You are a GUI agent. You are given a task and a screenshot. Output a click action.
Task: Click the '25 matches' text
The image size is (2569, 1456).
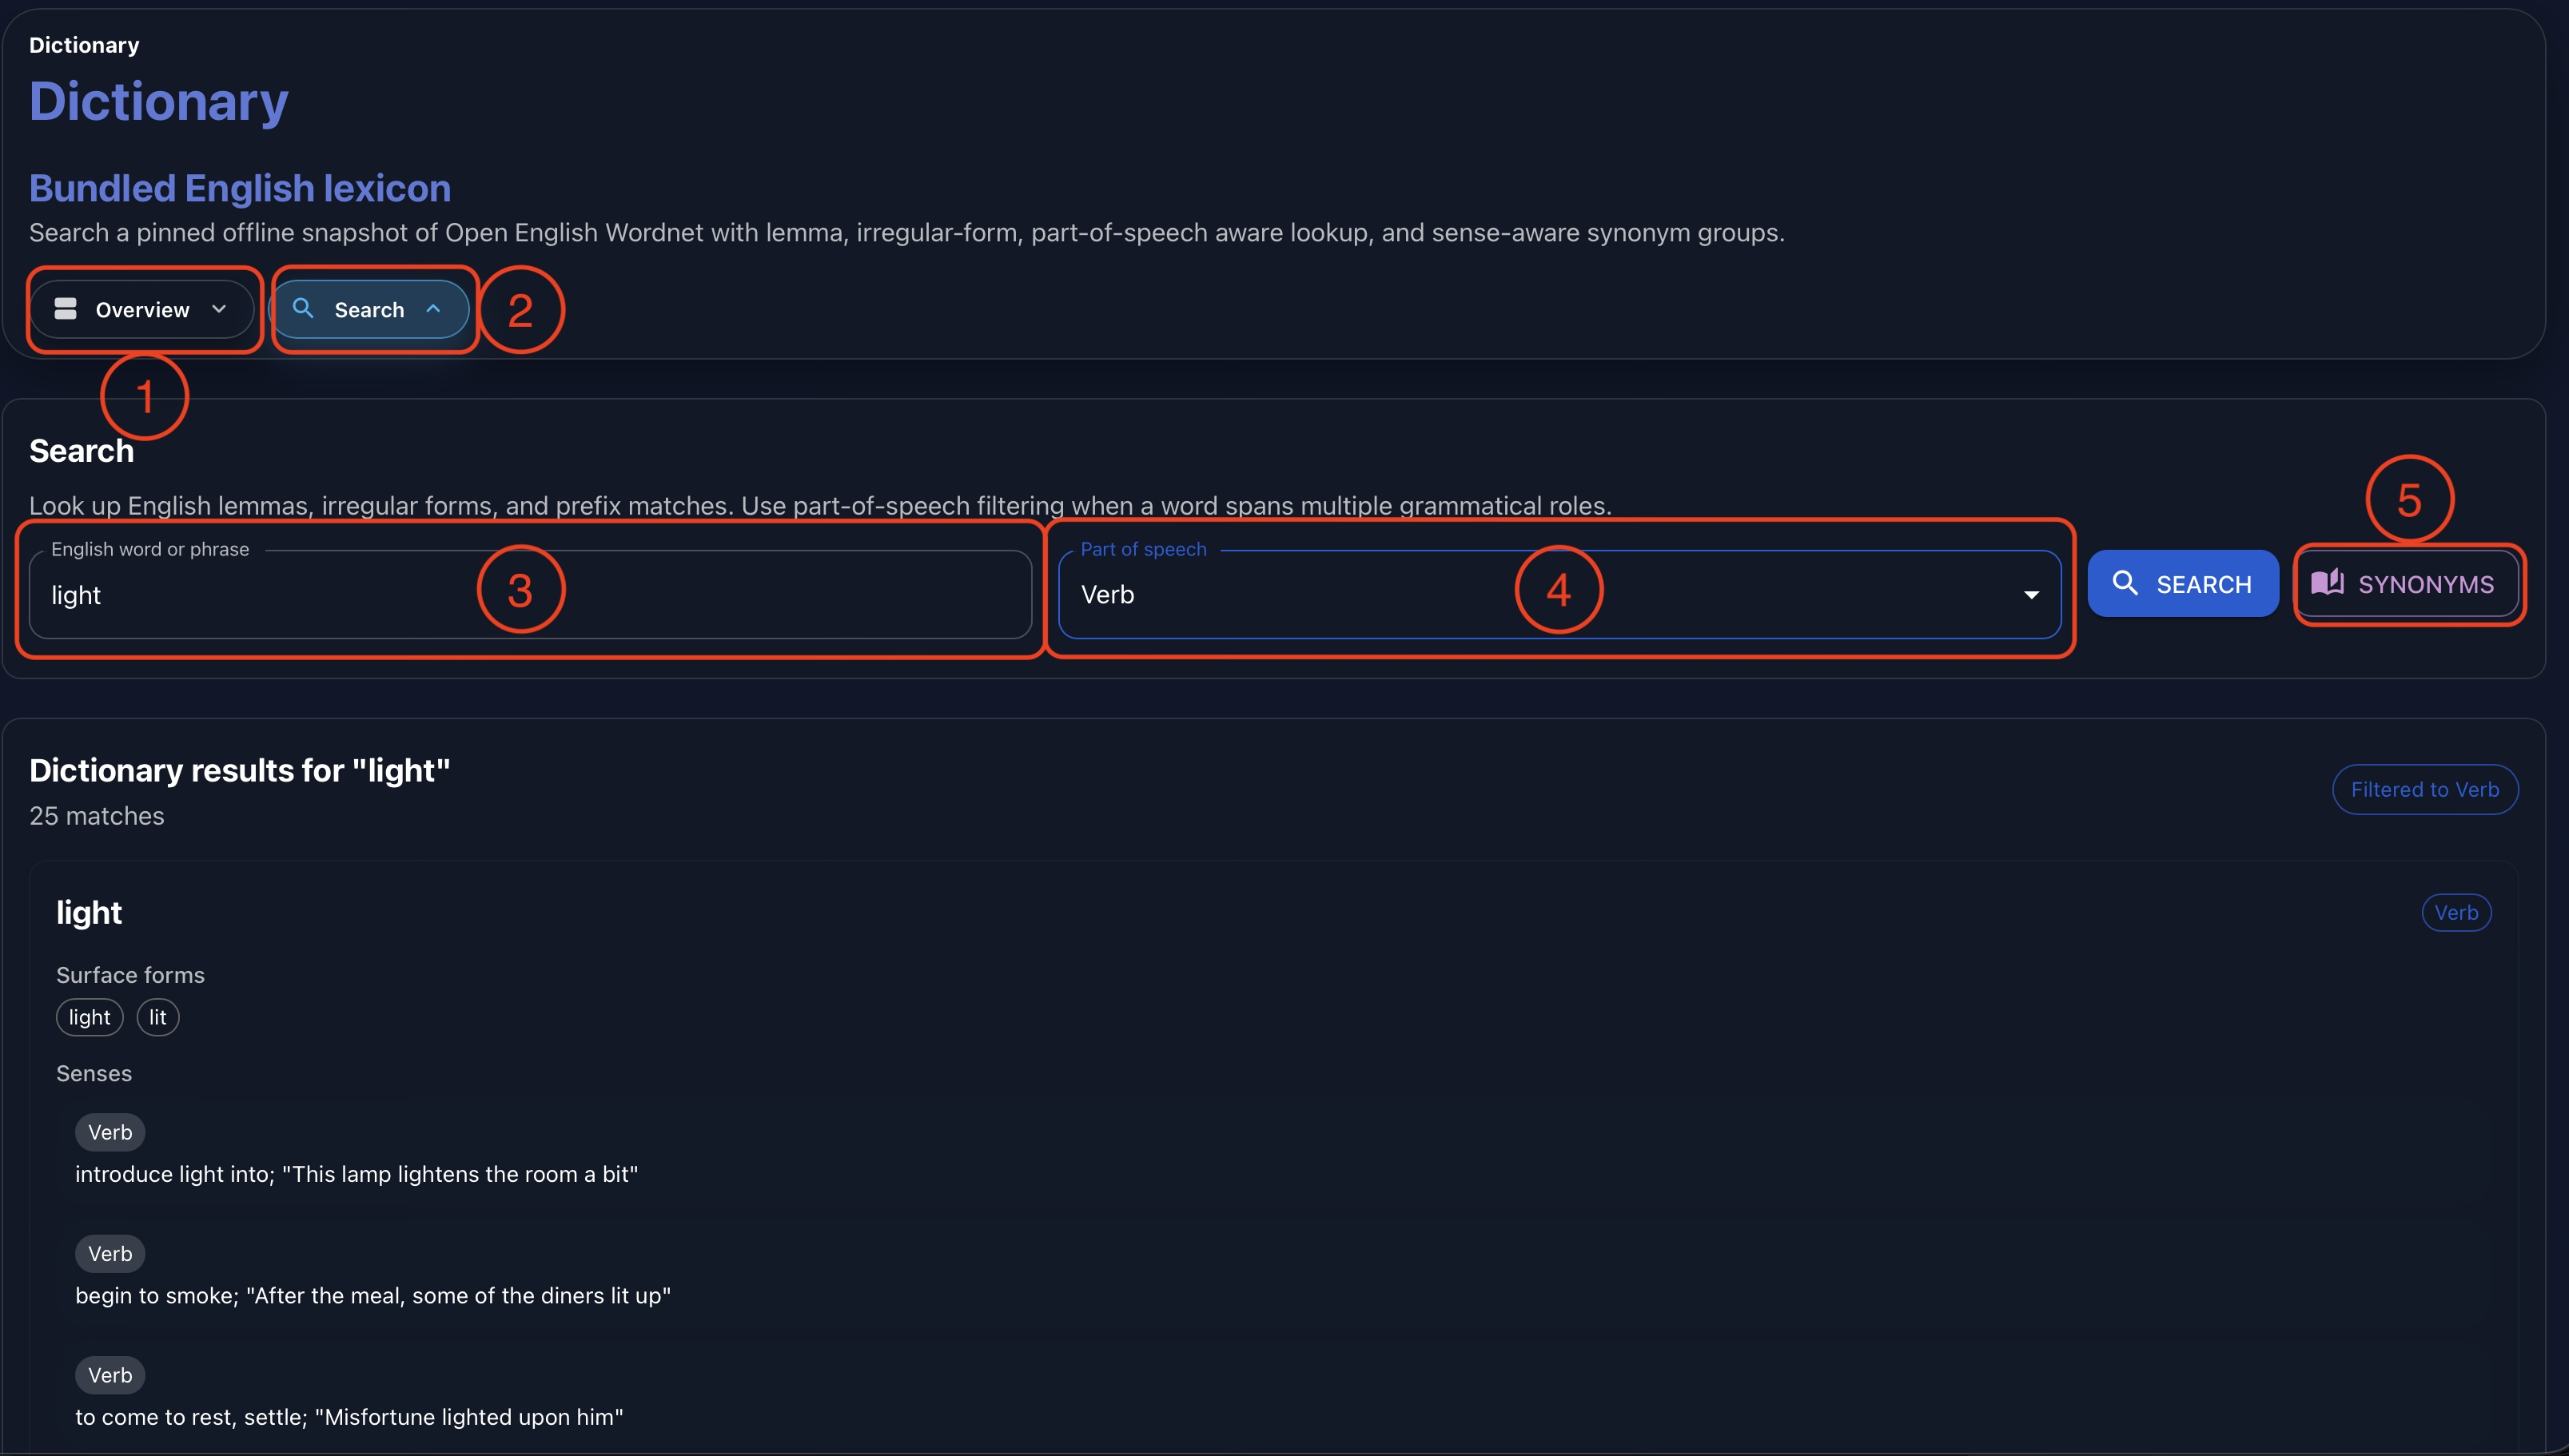[97, 816]
